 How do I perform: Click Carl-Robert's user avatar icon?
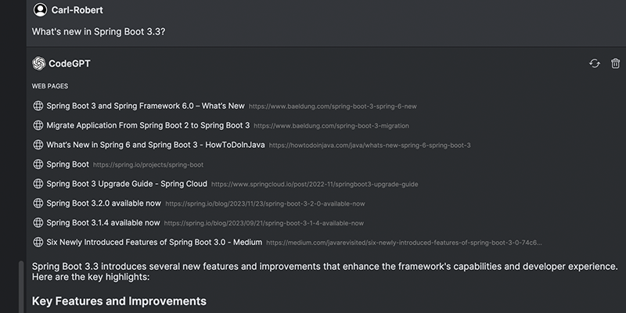pyautogui.click(x=40, y=10)
